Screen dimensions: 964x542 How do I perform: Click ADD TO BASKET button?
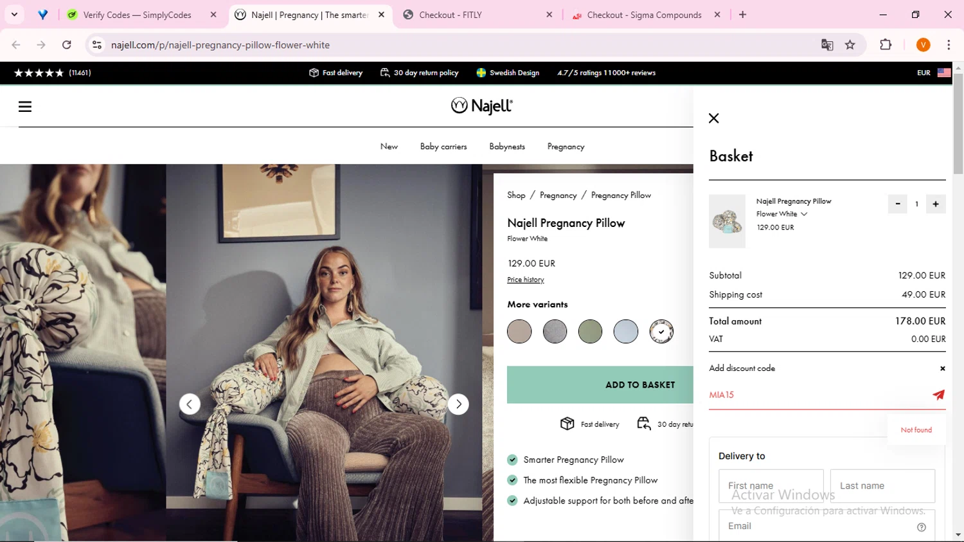(600, 384)
